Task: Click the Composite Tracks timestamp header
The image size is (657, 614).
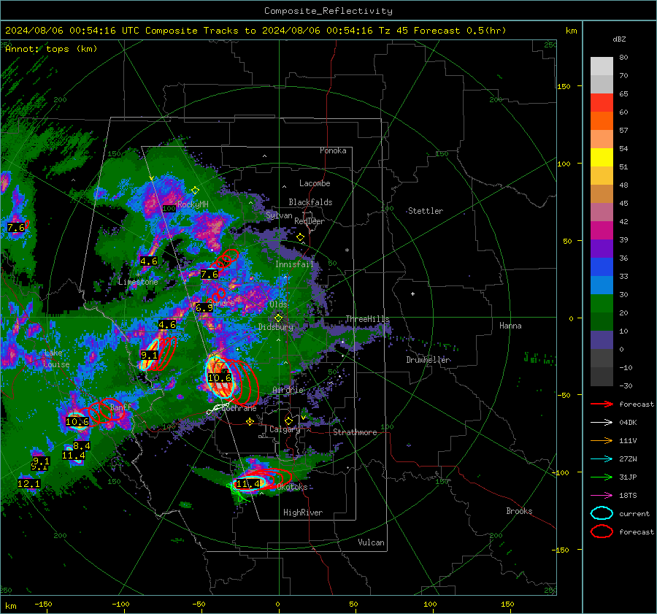Action: click(x=255, y=31)
